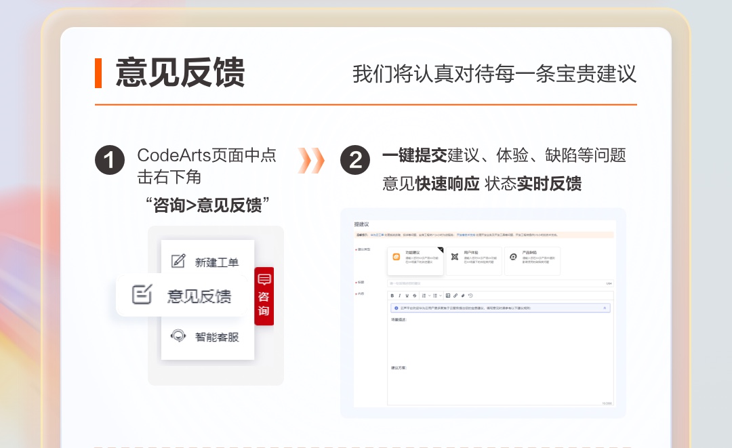The image size is (732, 448).
Task: Click the quoted text 咨询>意见反馈
Action: (207, 205)
